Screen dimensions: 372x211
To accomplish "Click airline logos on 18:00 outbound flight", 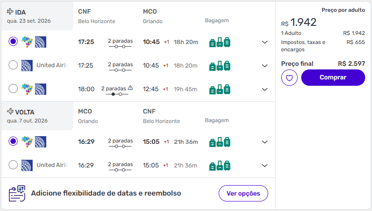I will [34, 89].
